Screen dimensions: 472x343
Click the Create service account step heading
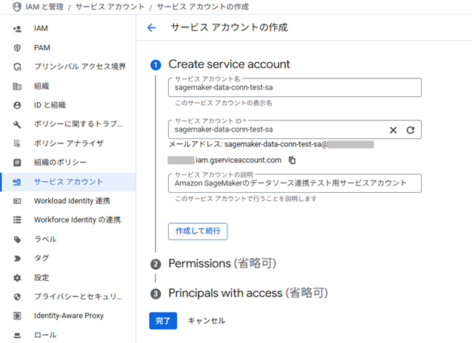(x=229, y=64)
